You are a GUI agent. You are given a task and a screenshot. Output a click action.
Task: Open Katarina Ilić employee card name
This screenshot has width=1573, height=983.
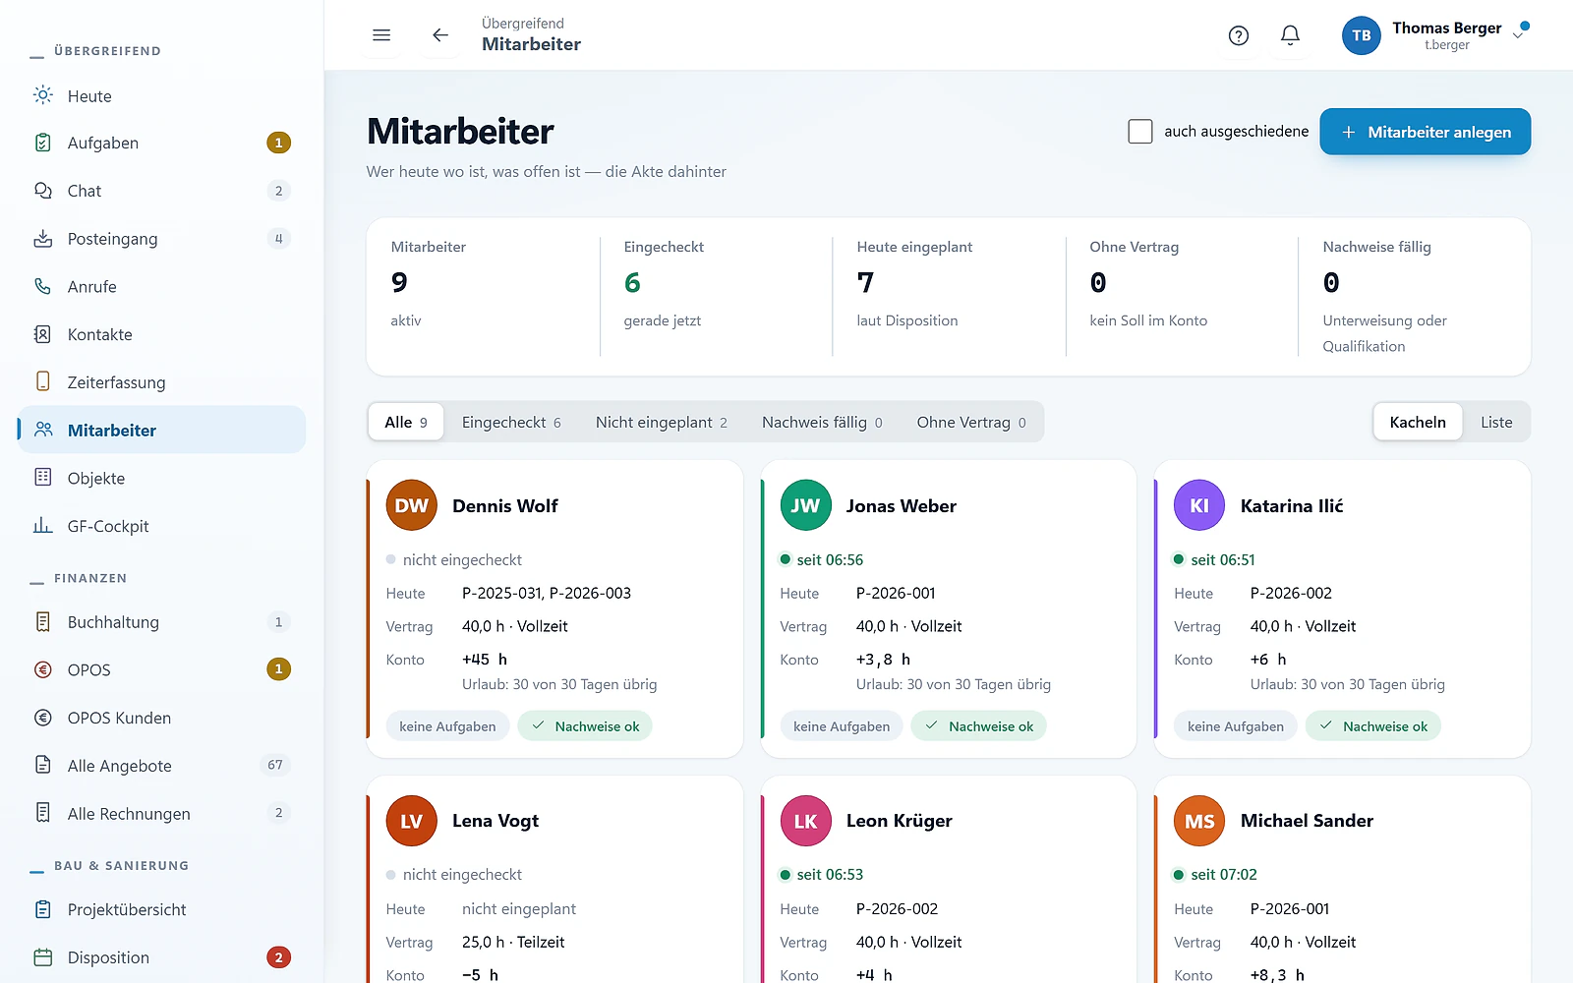click(x=1292, y=506)
